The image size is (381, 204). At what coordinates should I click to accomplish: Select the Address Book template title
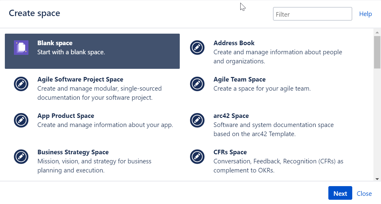coord(234,43)
